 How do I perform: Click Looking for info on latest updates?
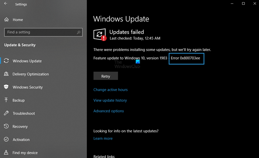click(126, 131)
